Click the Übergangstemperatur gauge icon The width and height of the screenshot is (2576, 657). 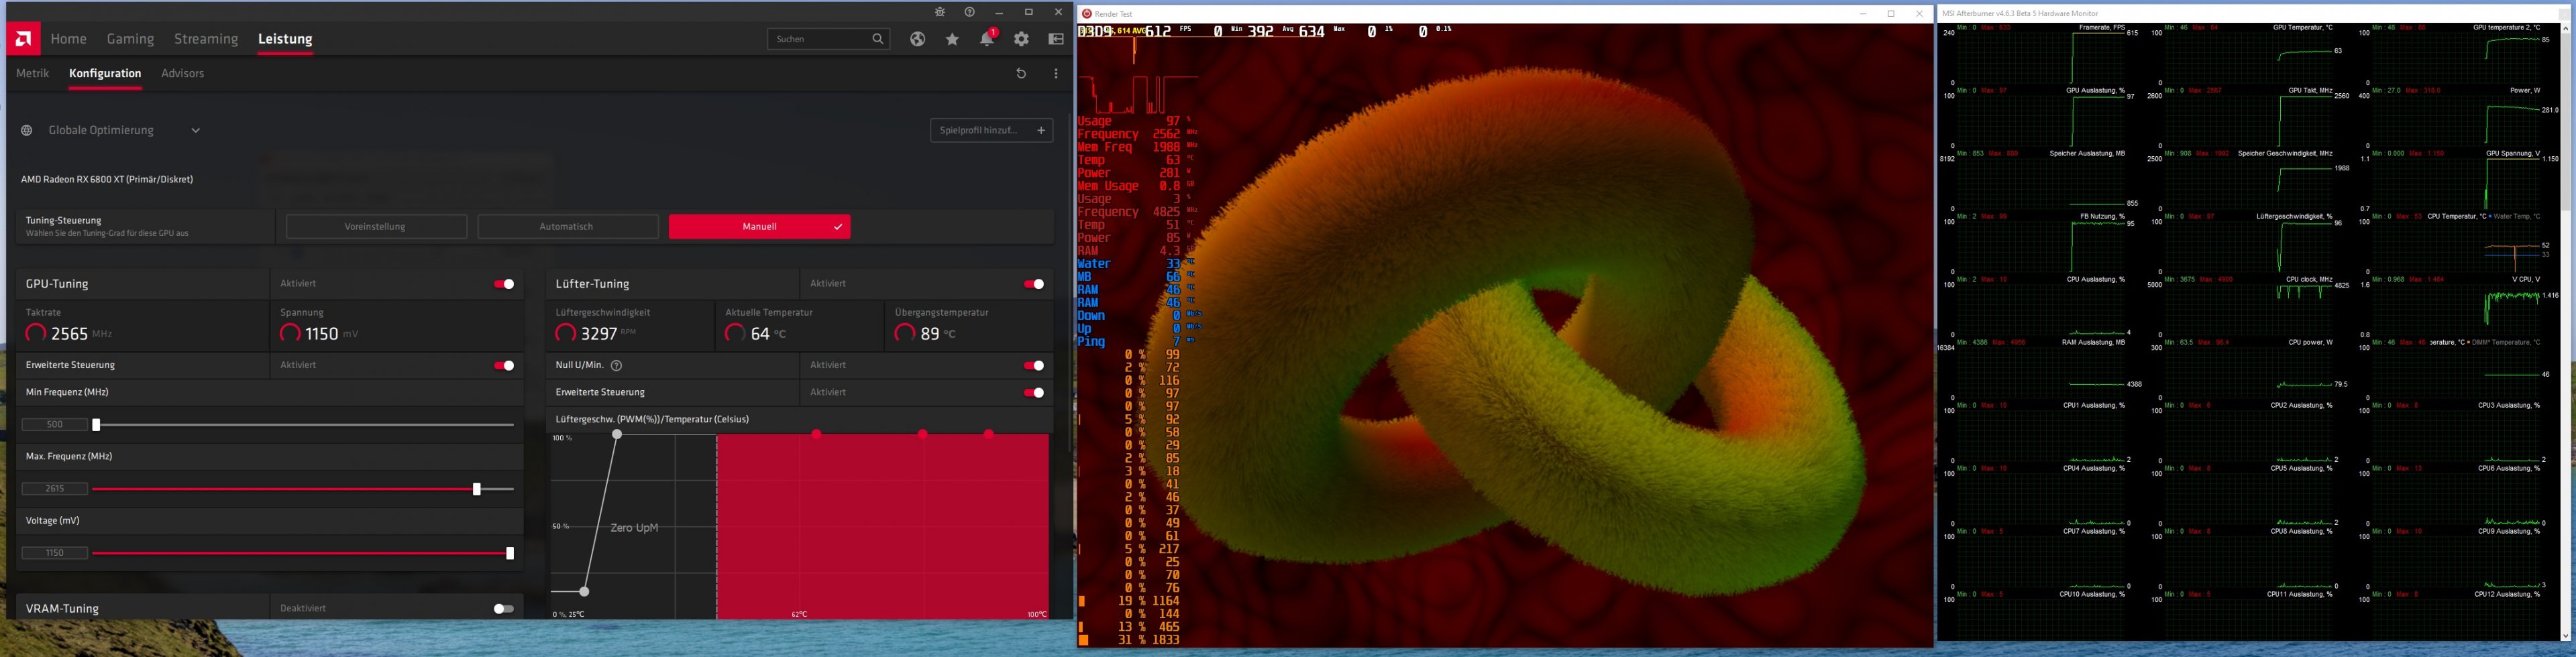click(905, 333)
